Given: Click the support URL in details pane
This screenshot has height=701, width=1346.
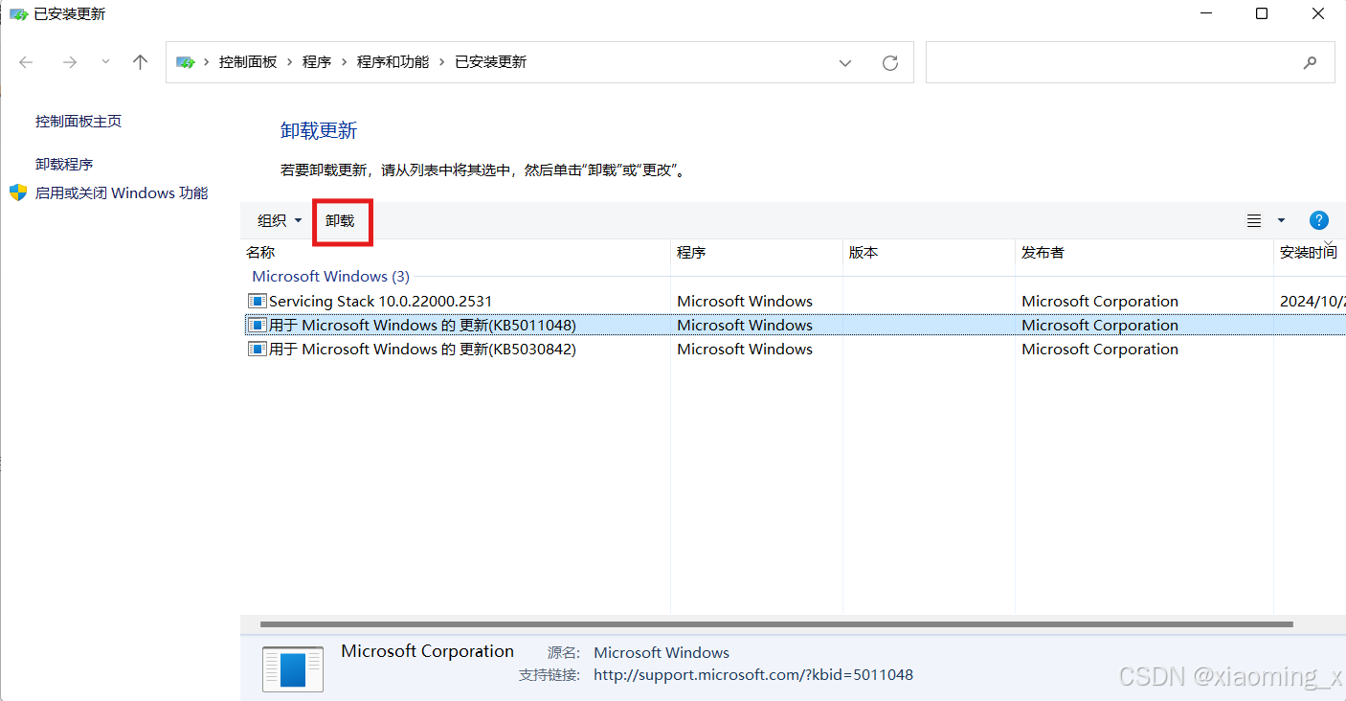Looking at the screenshot, I should coord(753,675).
